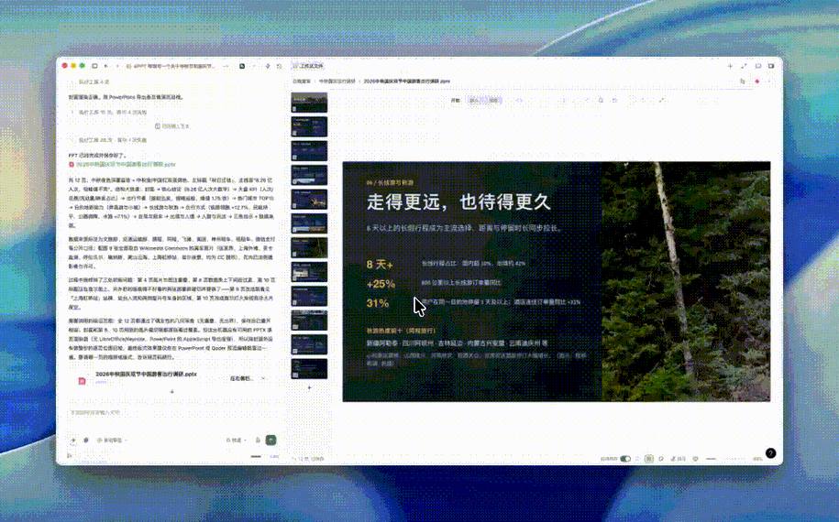Click the plus icon at the window's top right
This screenshot has width=839, height=522.
point(730,66)
